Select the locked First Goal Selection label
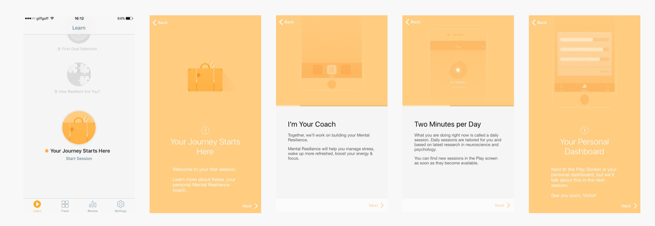655x226 pixels. coord(77,49)
